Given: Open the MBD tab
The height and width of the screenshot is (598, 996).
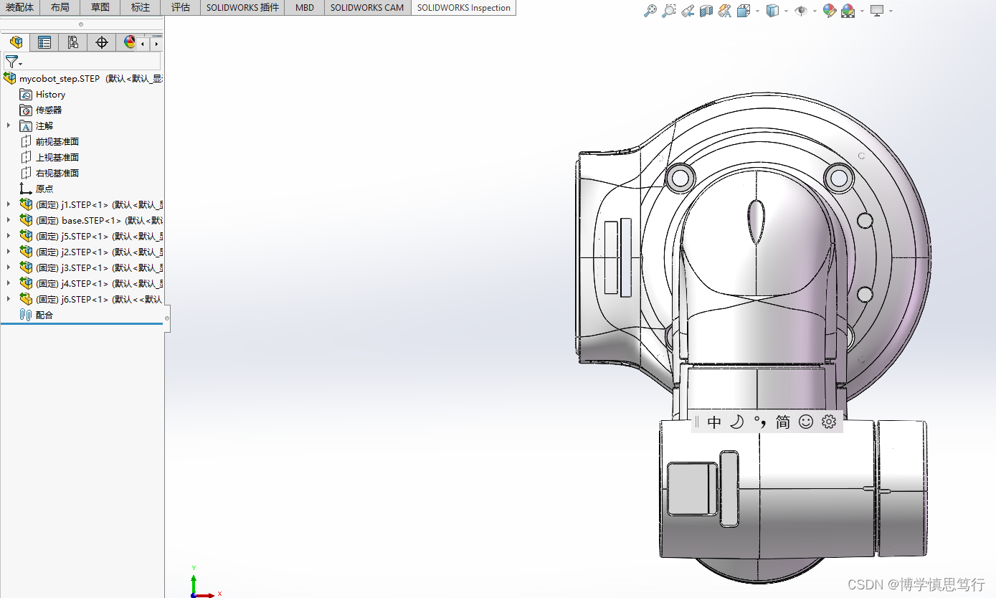Looking at the screenshot, I should pyautogui.click(x=305, y=7).
